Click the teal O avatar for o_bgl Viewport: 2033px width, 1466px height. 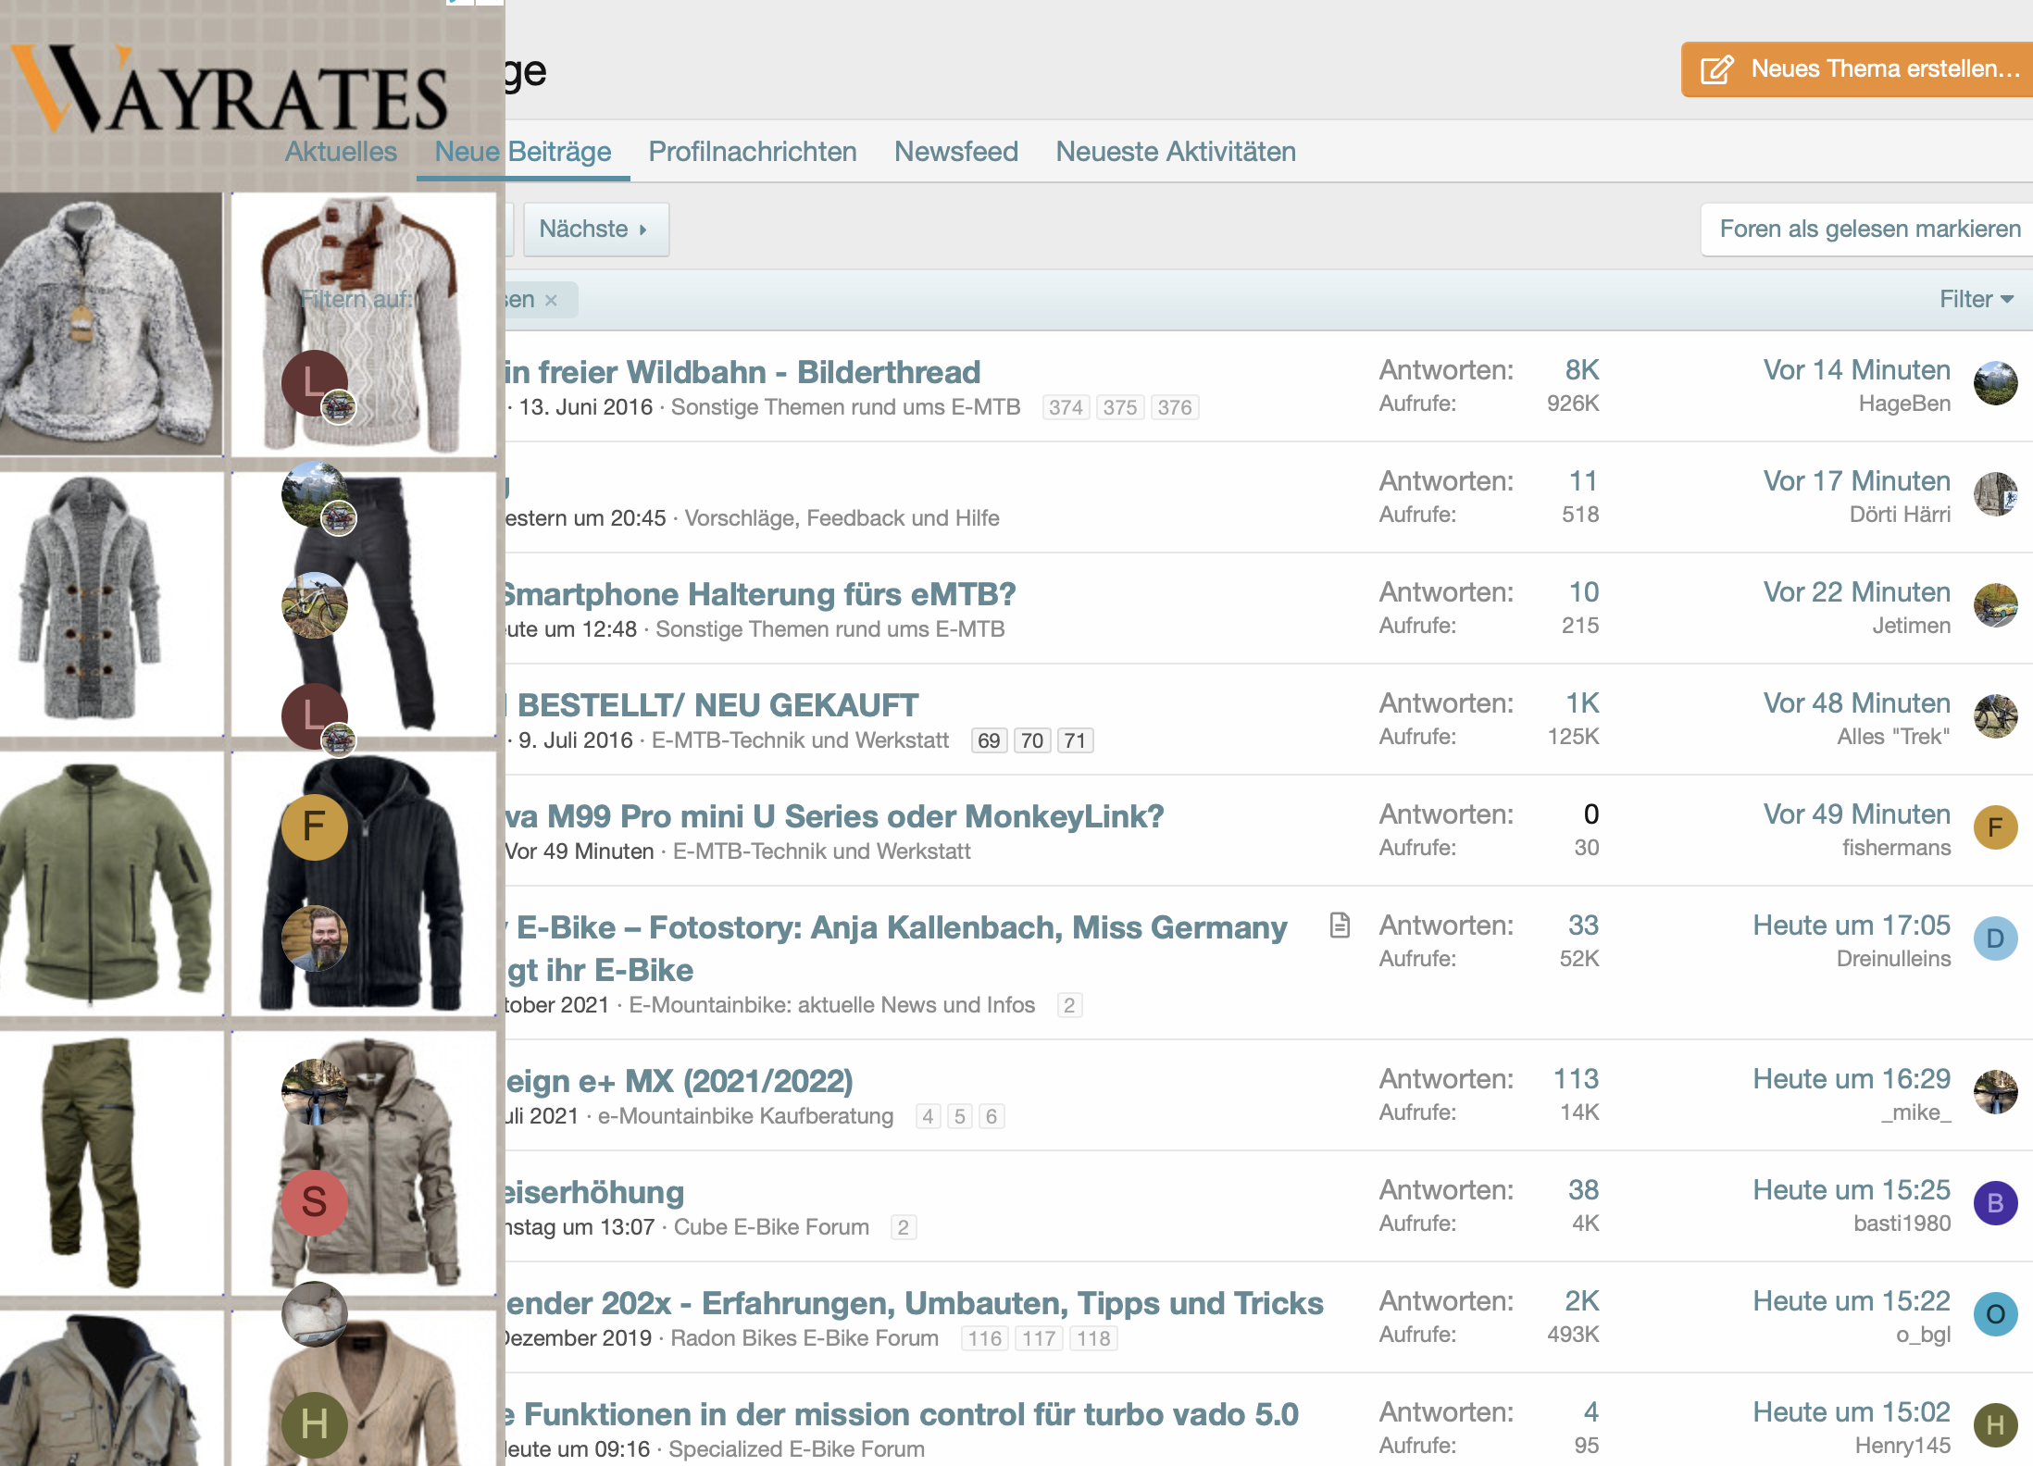coord(1995,1314)
